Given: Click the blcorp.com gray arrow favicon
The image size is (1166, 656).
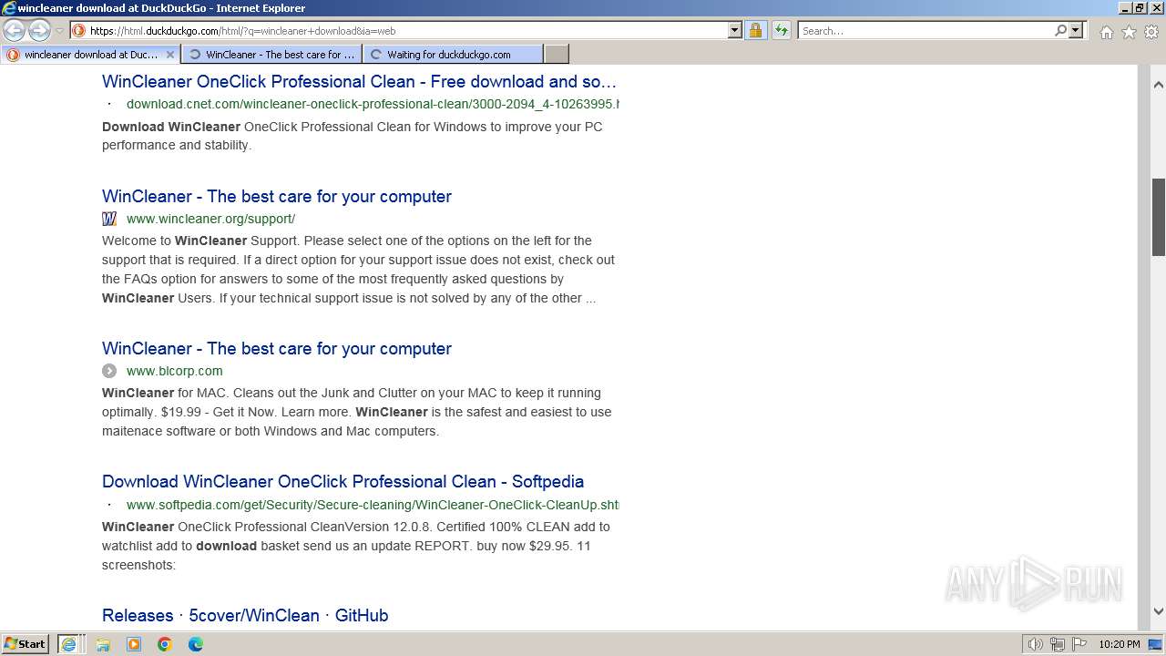Looking at the screenshot, I should [x=109, y=371].
